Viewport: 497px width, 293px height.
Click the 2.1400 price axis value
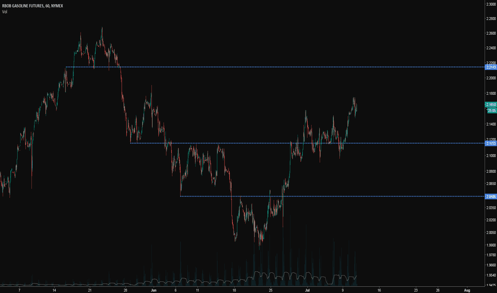[491, 124]
